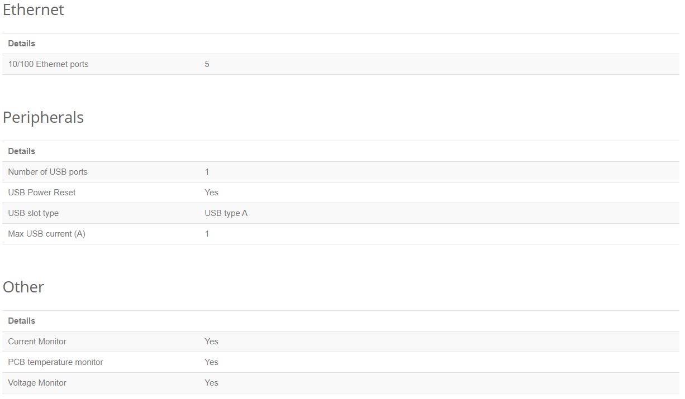Click the Ethernet section heading

pos(34,9)
